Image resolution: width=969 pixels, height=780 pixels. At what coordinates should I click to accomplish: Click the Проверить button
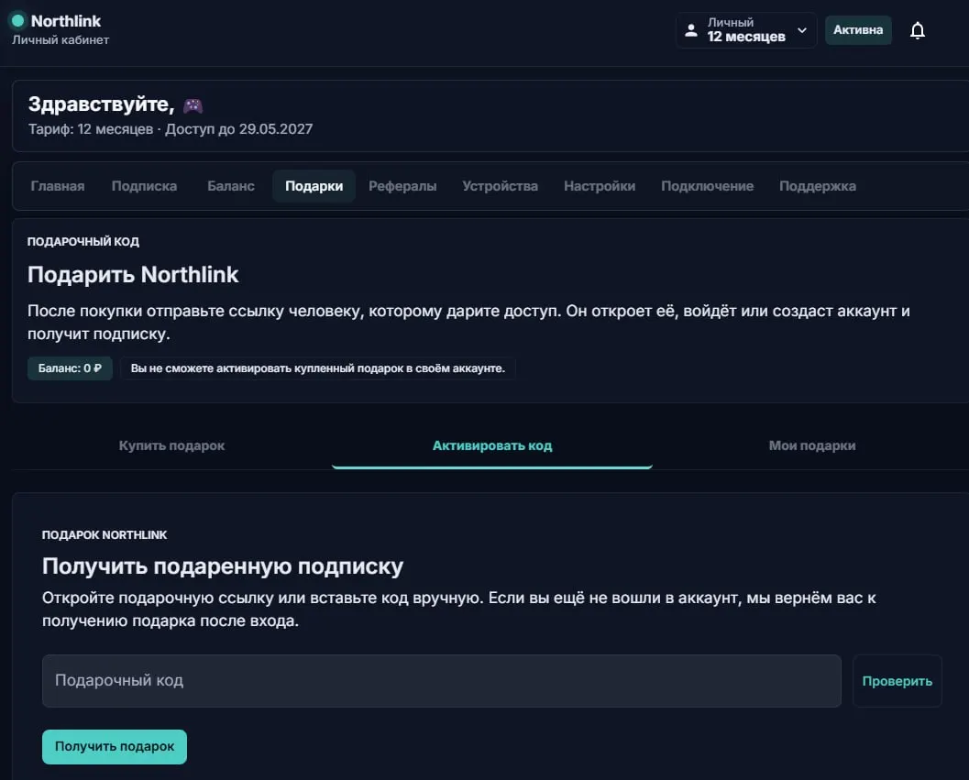click(897, 680)
